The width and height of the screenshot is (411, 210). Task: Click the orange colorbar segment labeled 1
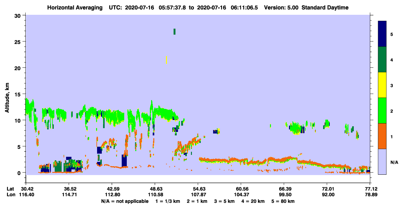tap(382, 136)
